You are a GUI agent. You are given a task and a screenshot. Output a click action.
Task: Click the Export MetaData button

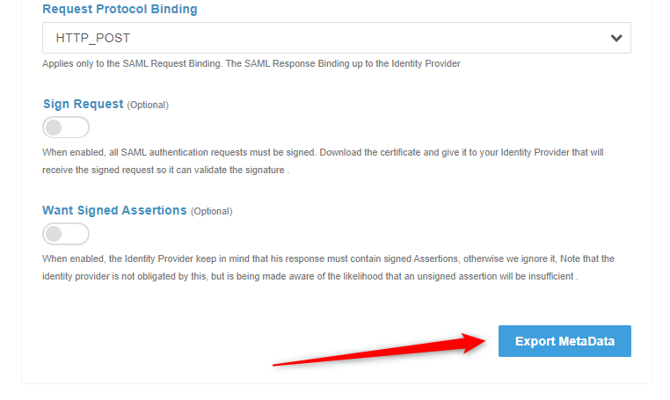tap(564, 341)
